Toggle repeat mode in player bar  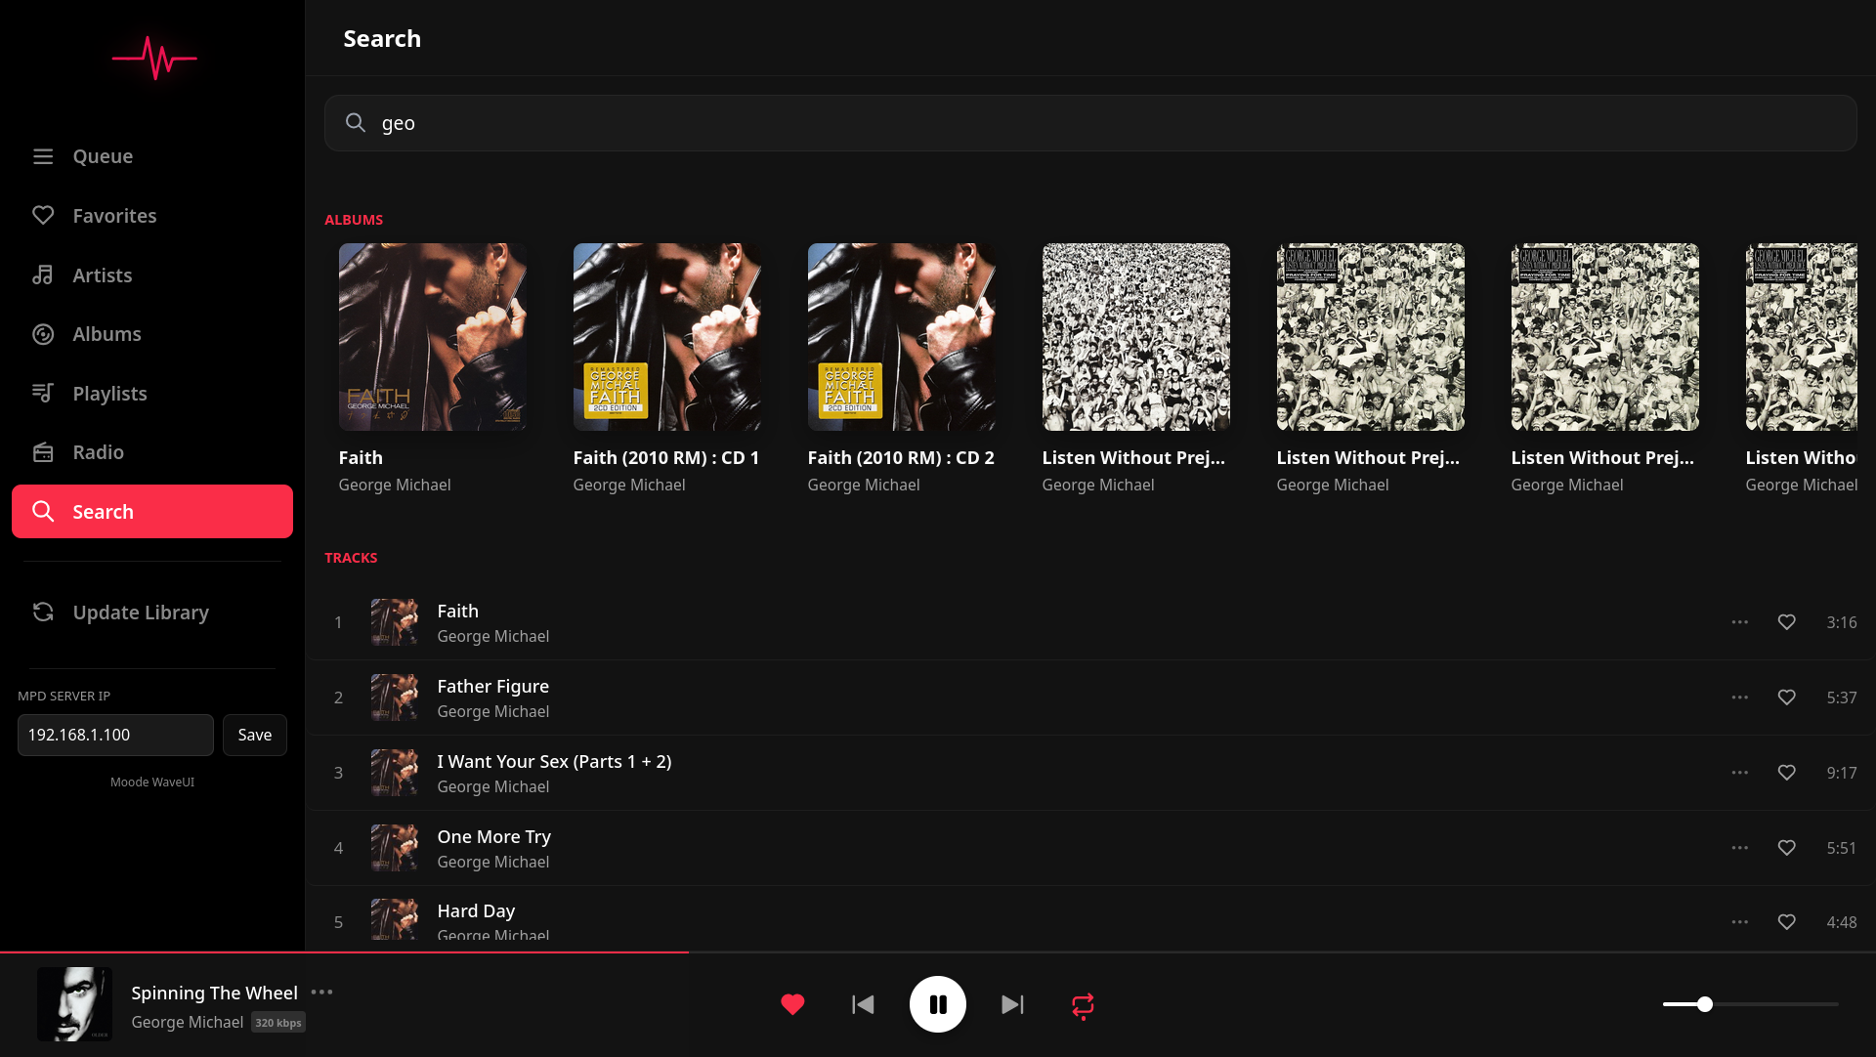click(x=1083, y=1005)
